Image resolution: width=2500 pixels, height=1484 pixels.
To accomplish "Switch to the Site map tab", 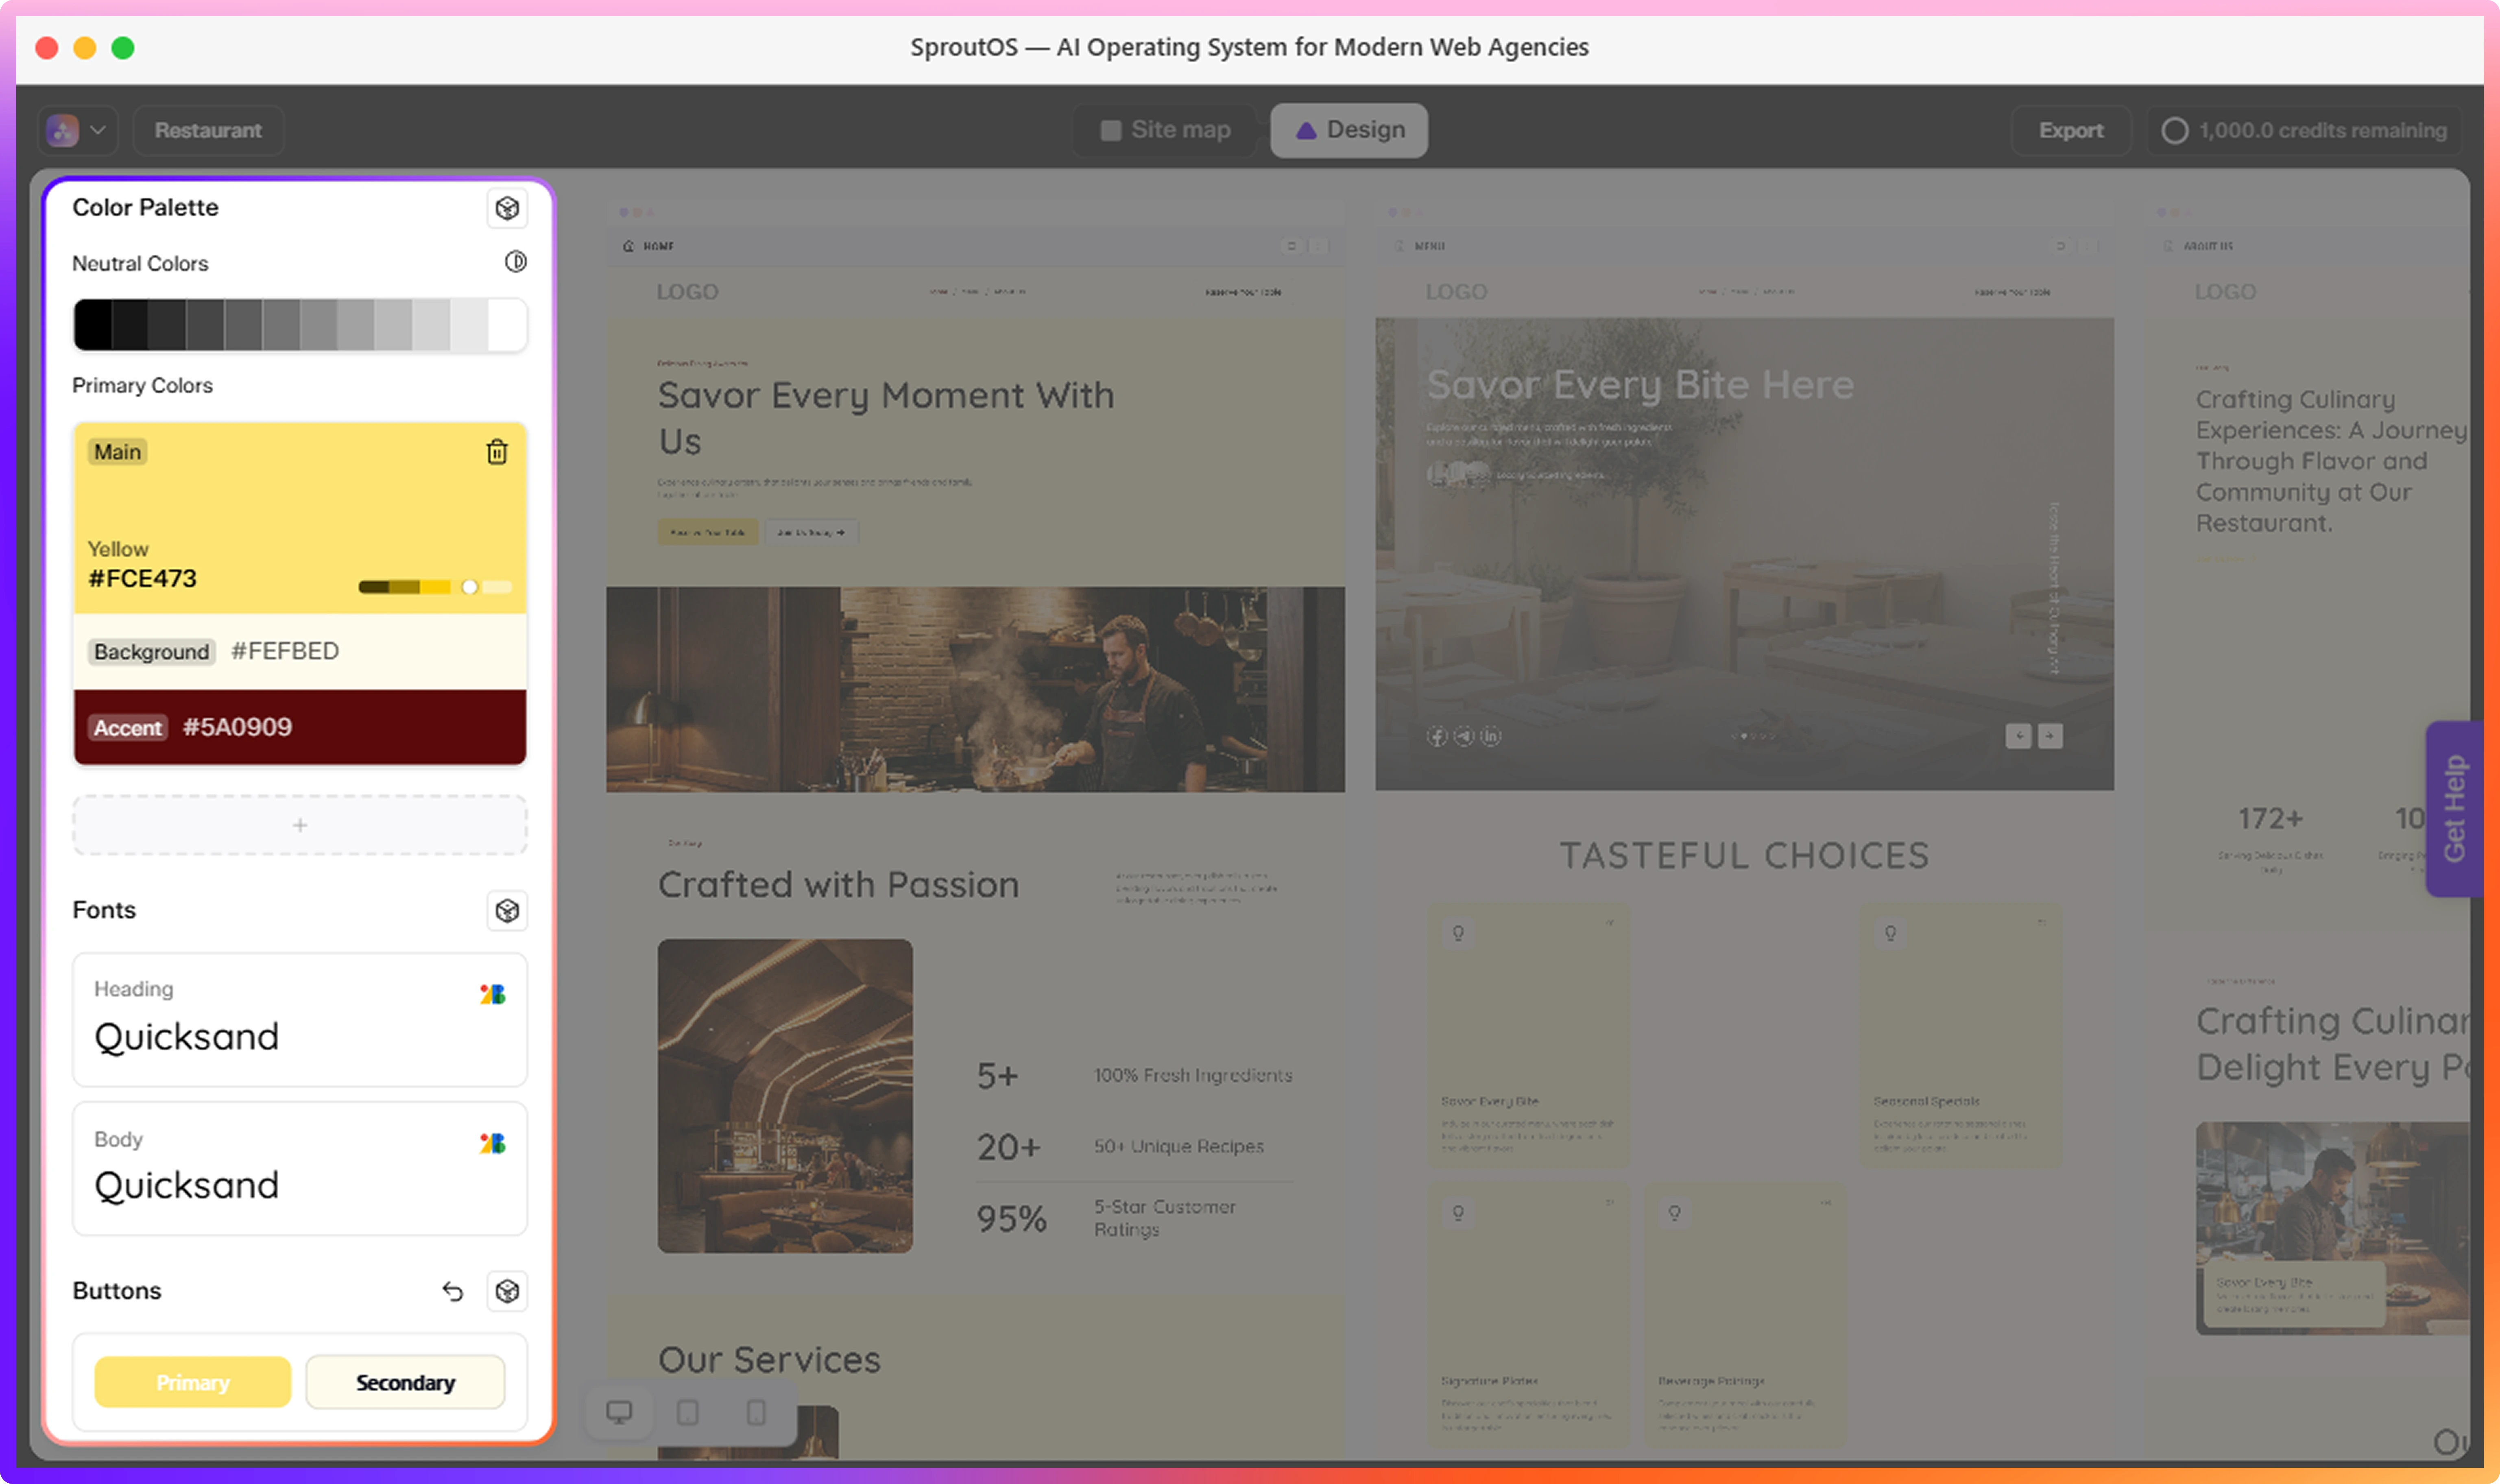I will 1165,130.
